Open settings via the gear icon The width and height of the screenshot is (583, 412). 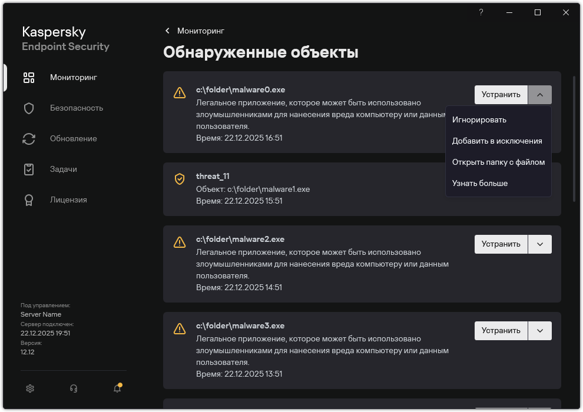click(x=30, y=388)
